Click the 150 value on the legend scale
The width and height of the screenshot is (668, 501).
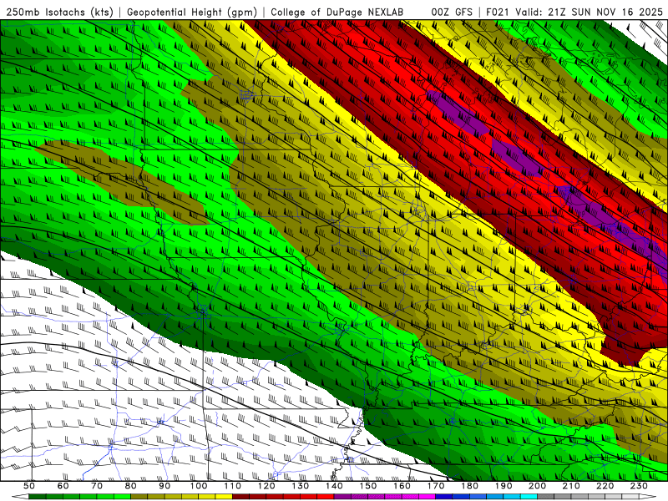point(368,486)
